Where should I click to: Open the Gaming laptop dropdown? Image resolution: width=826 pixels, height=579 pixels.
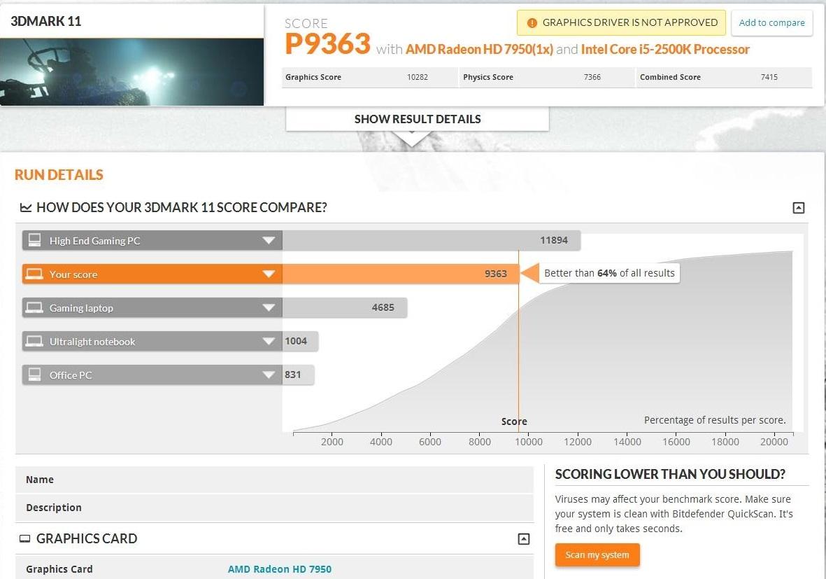[269, 308]
